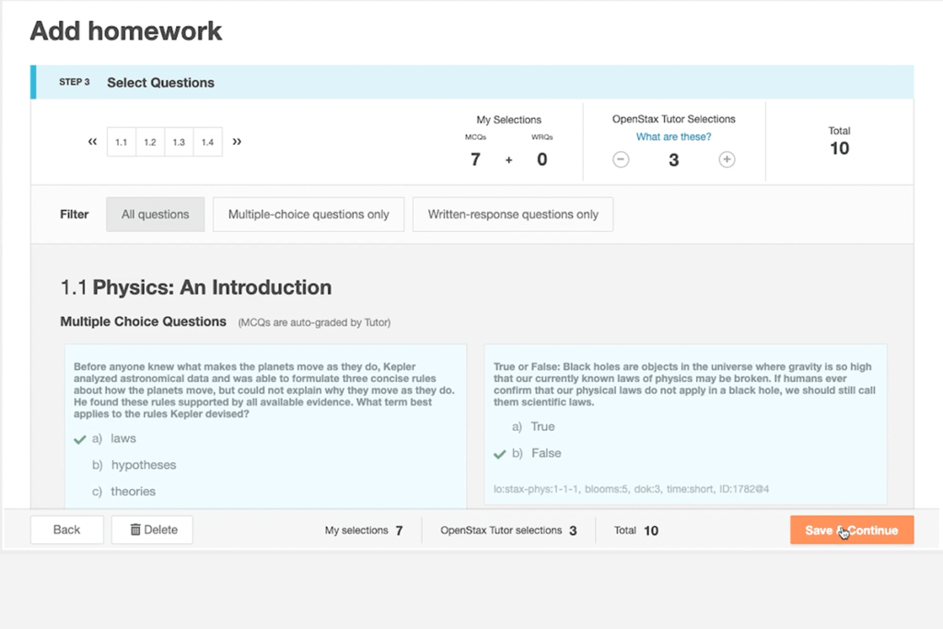Go to next sections with double-right arrow
943x629 pixels.
click(237, 142)
